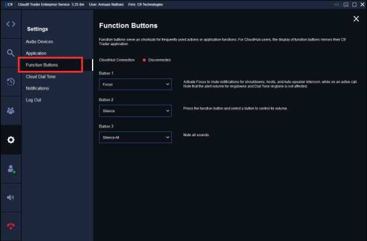The image size is (367, 241).
Task: Maximize the Cloud9 Trader window
Action: (354, 5)
